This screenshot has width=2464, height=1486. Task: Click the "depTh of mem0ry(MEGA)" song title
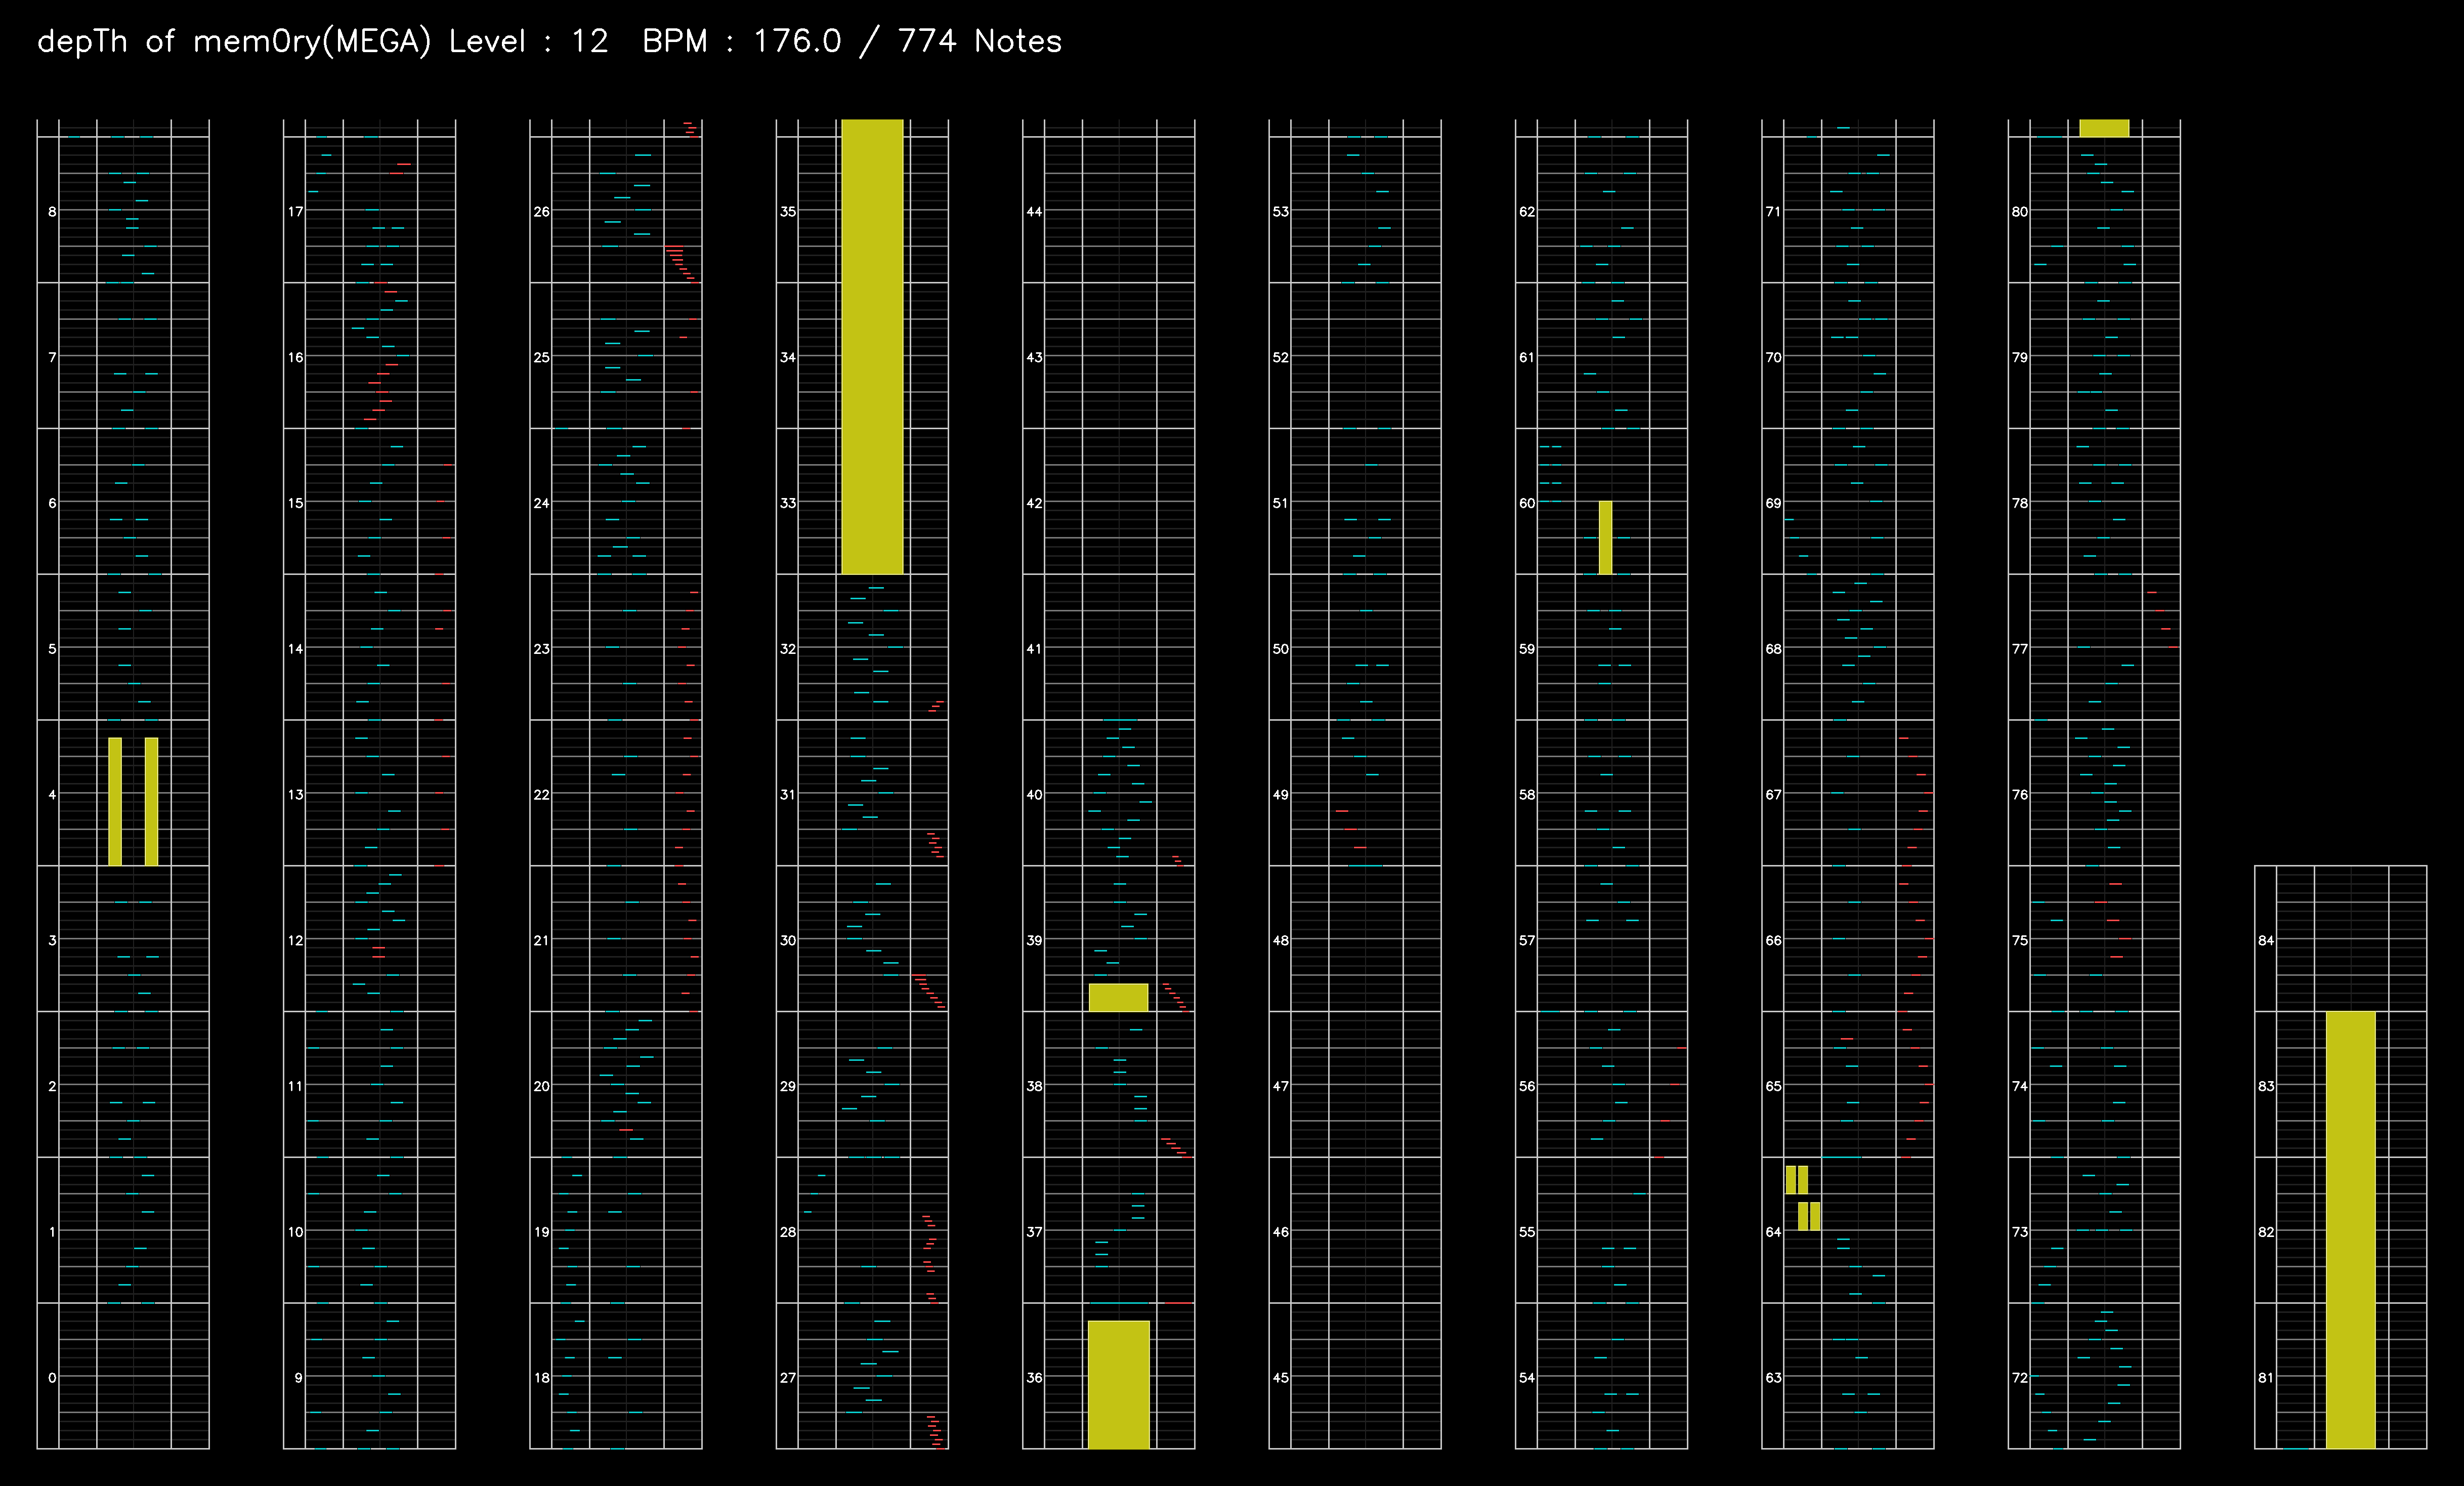click(234, 42)
